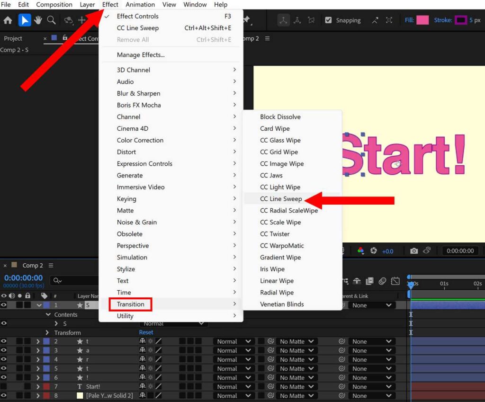This screenshot has width=485, height=402.
Task: Toggle visibility of the S contents group
Action: (x=4, y=323)
